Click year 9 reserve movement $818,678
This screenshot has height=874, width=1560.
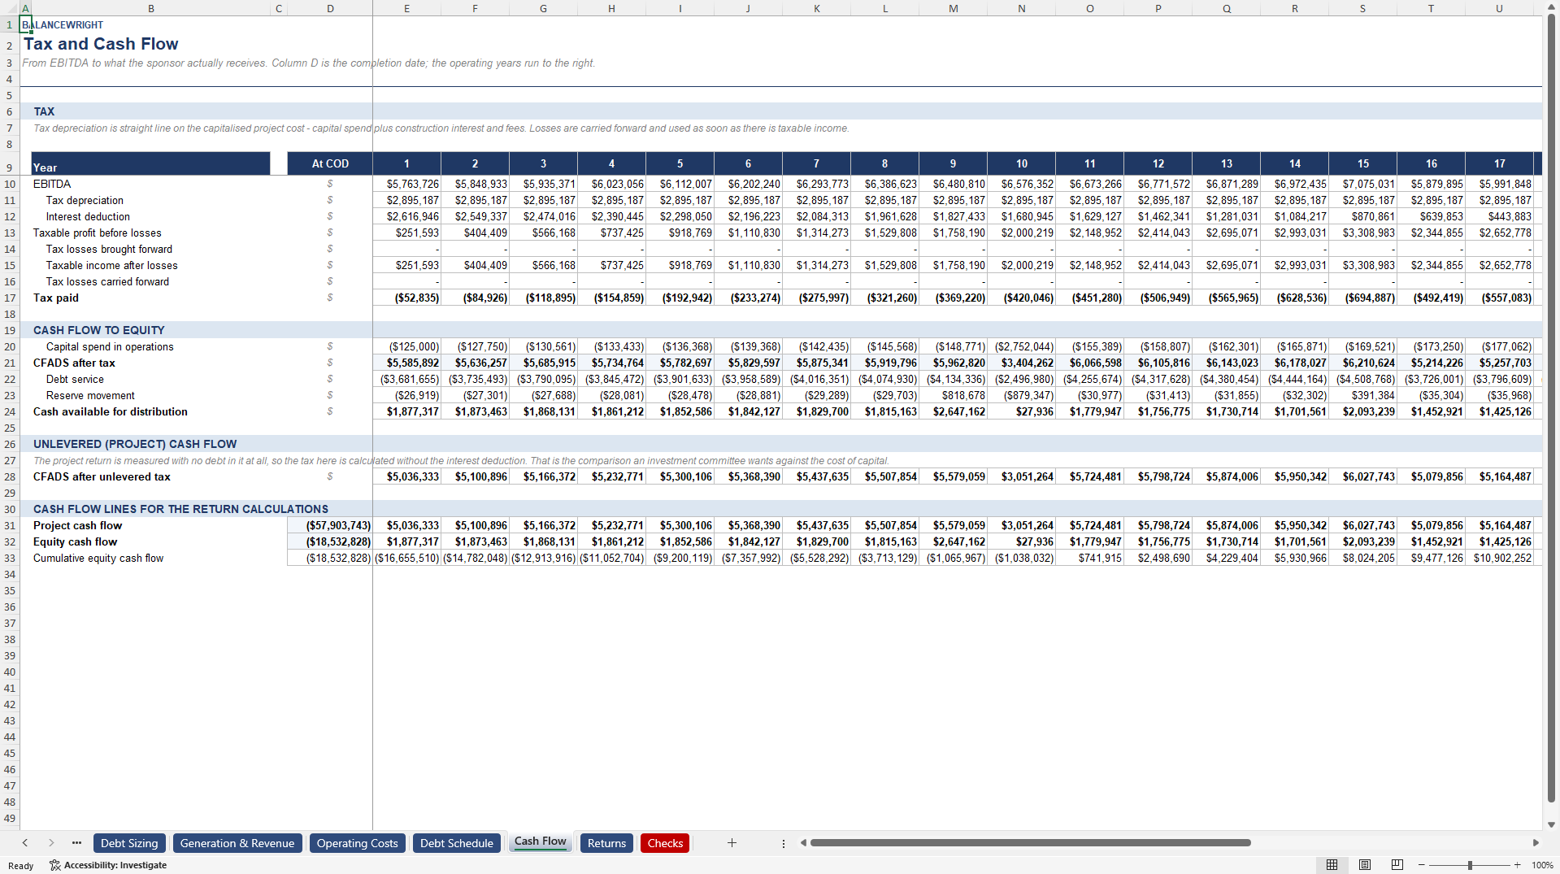coord(954,395)
